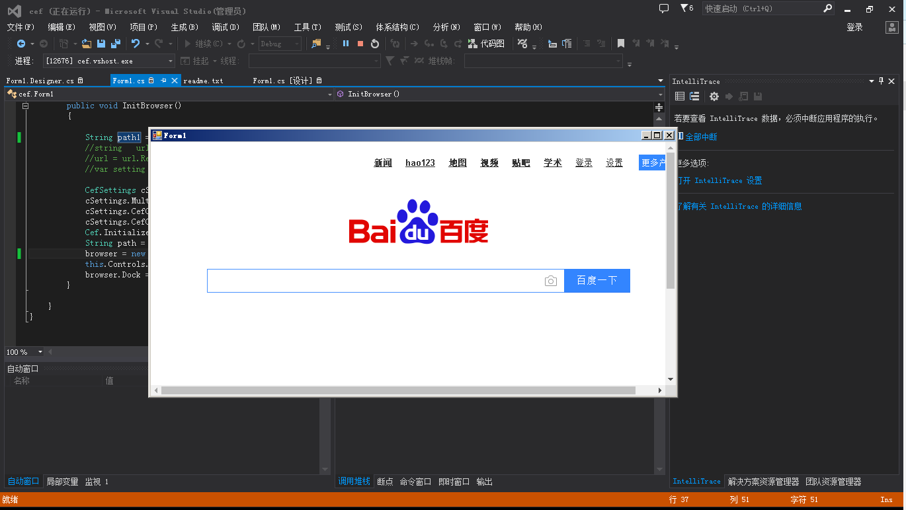Restart debugging with the circular arrow icon
Viewport: 906px width, 510px height.
click(375, 44)
